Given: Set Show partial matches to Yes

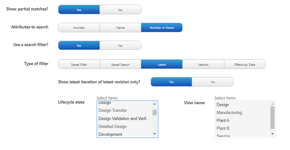Looking at the screenshot, I should pos(79,9).
